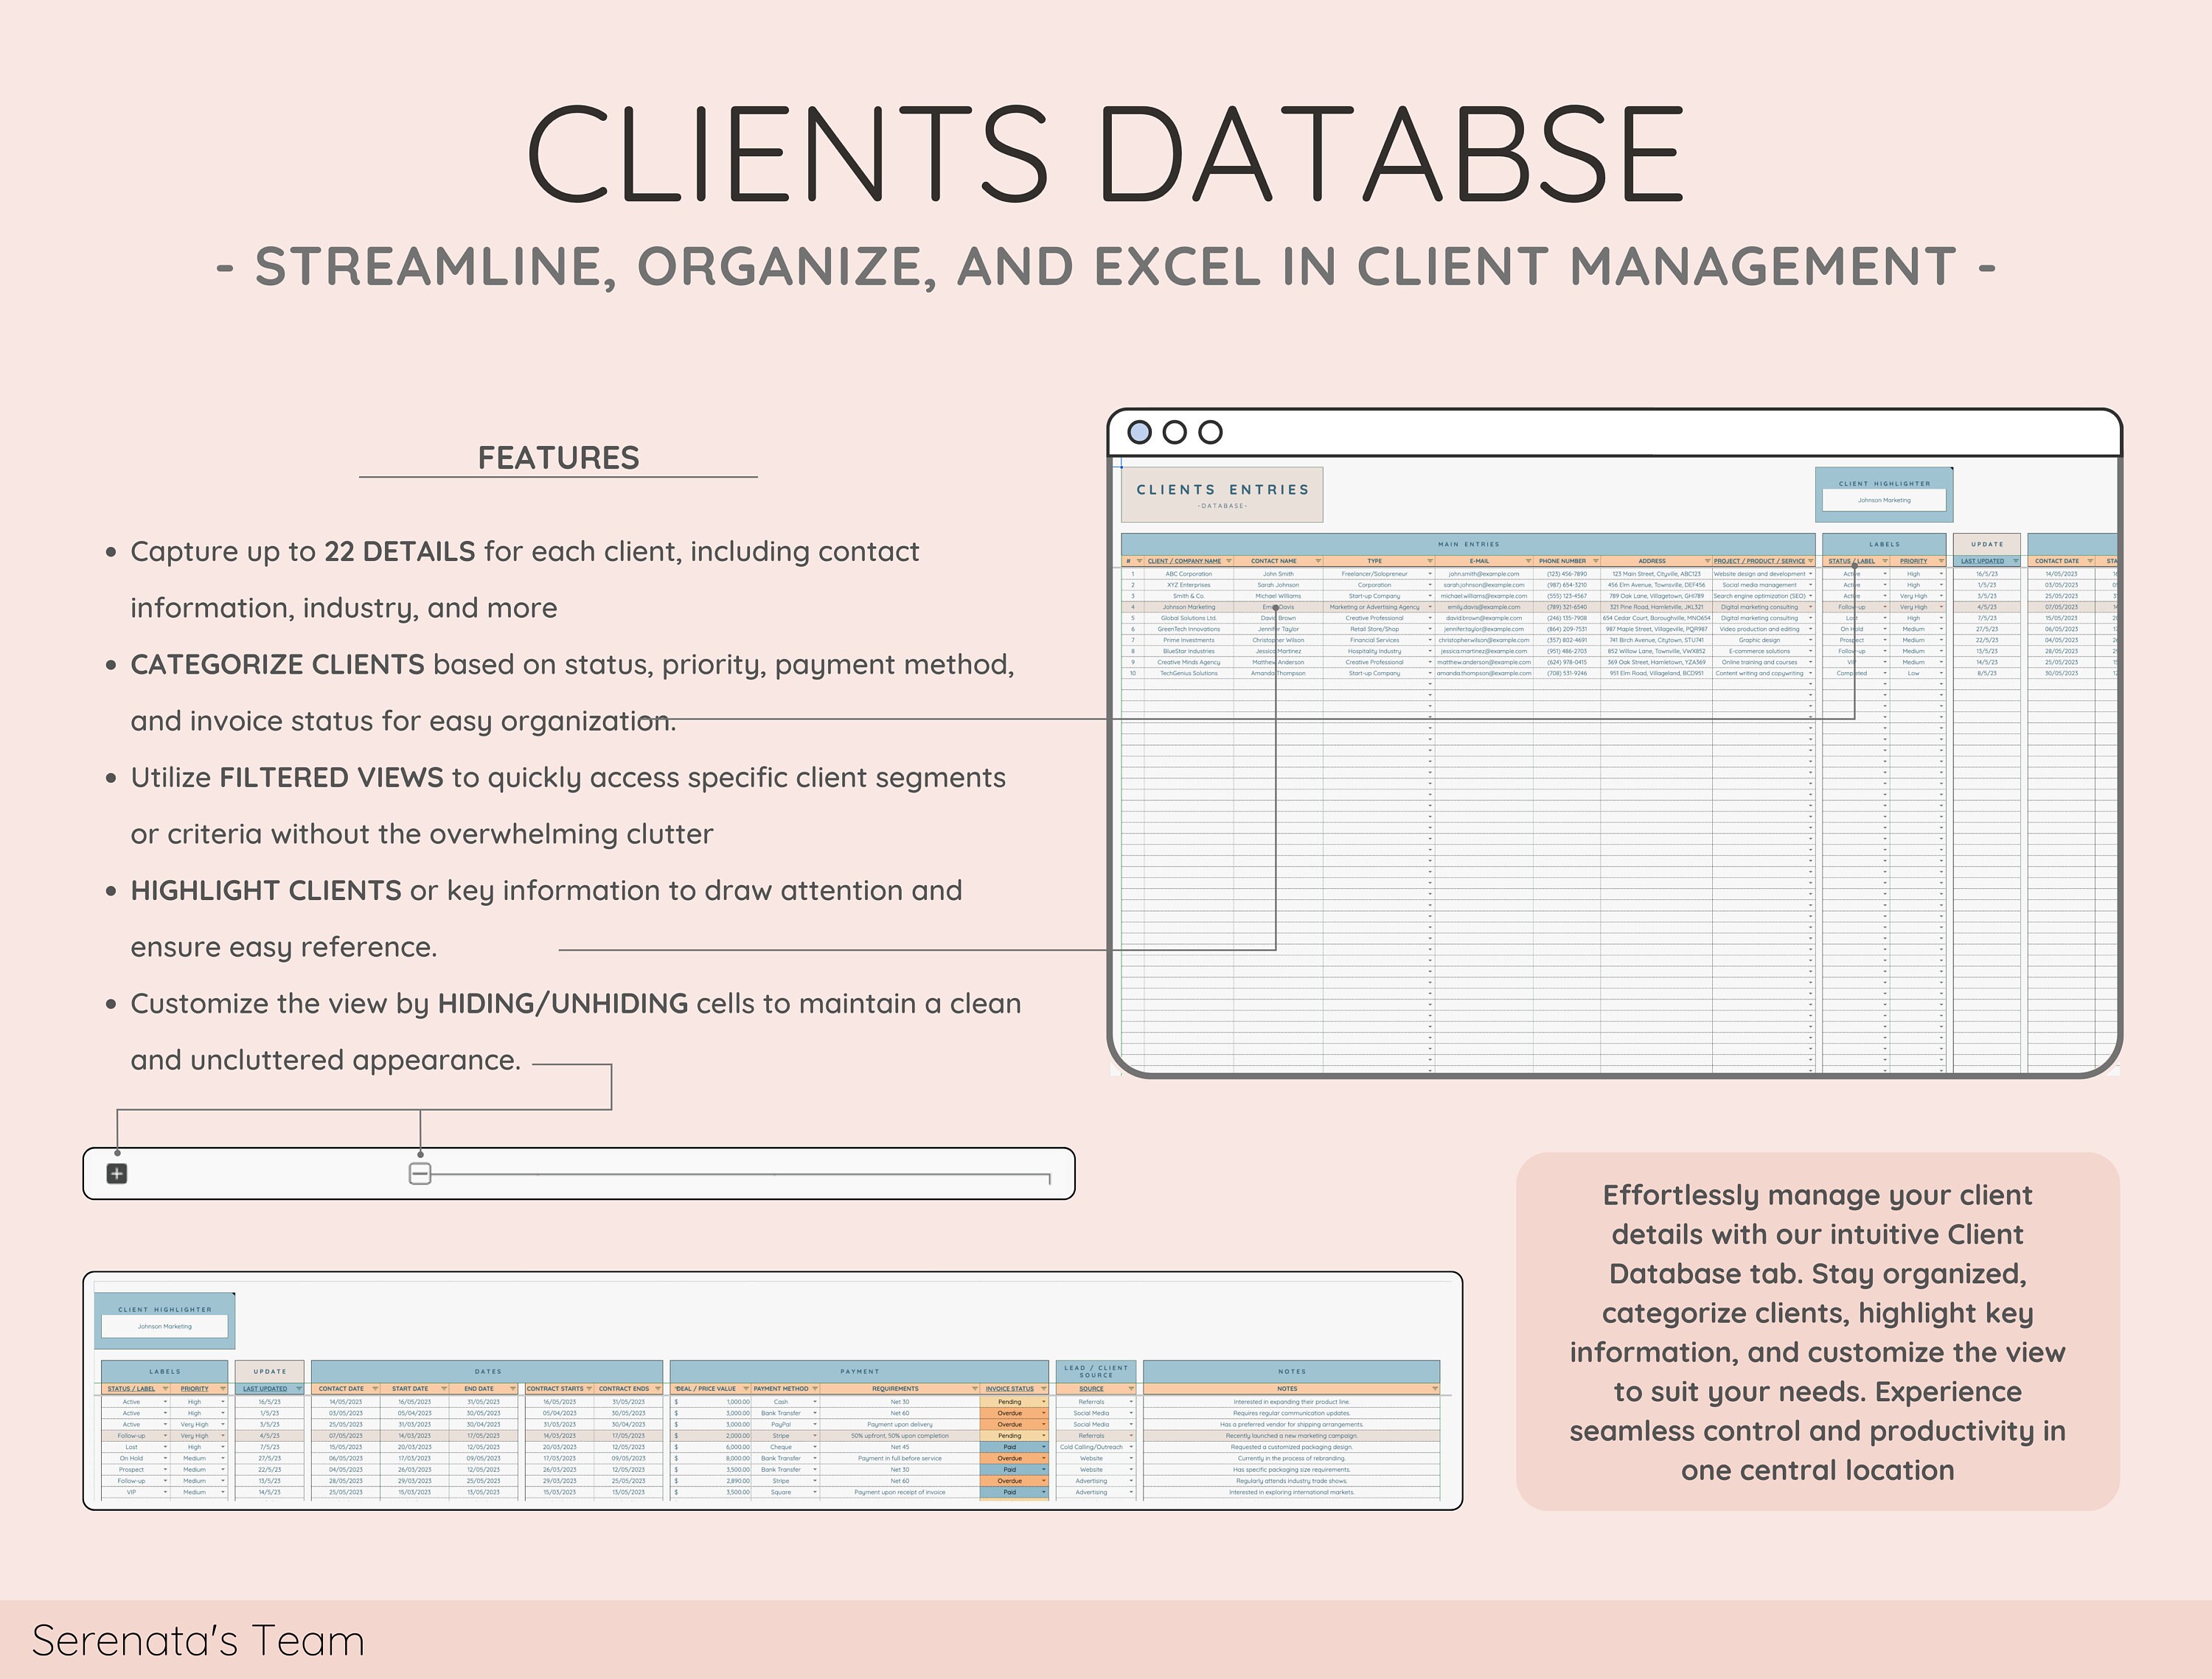Click the filter icon on the E-MAIL column
This screenshot has height=1679, width=2212.
[1528, 561]
